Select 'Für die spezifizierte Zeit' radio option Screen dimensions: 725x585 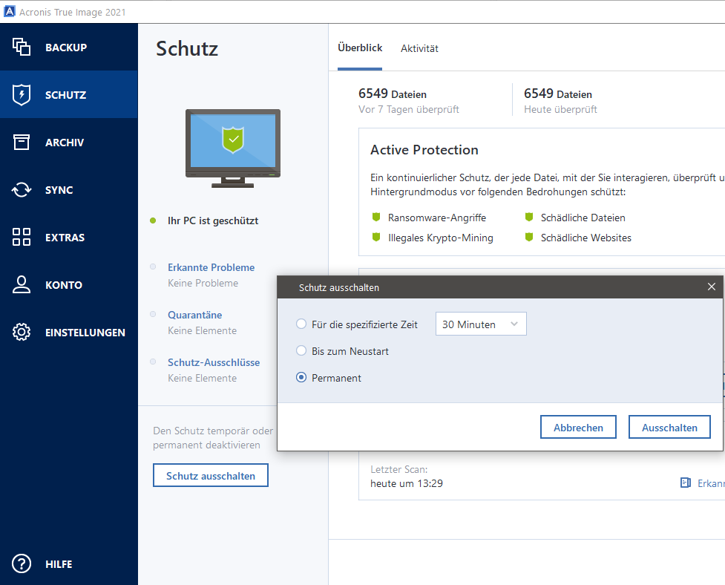(301, 324)
